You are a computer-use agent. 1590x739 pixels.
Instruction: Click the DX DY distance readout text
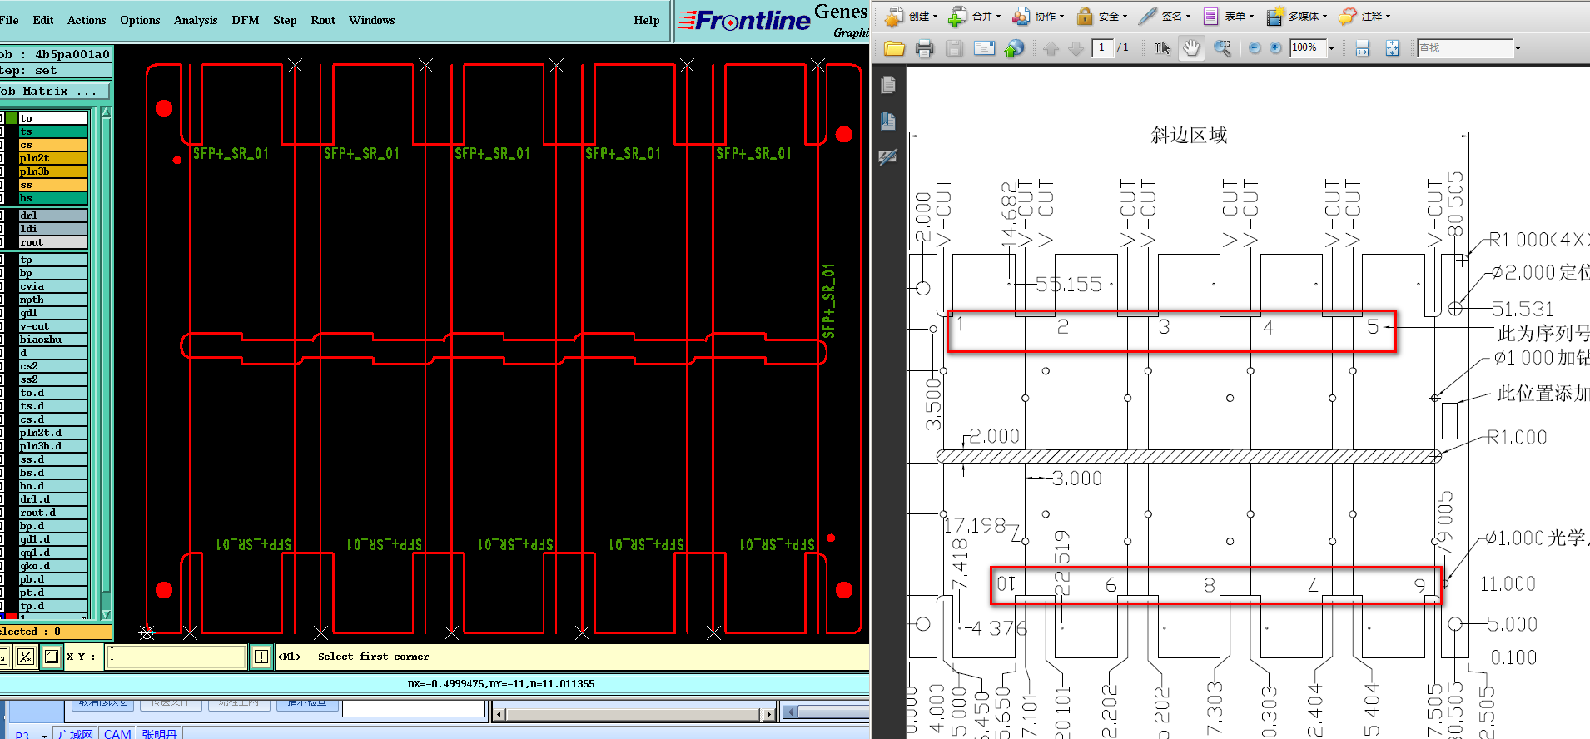coord(501,683)
